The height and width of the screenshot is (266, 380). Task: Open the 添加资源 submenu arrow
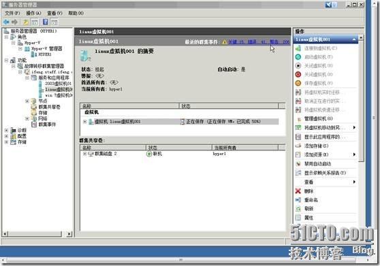(354, 154)
